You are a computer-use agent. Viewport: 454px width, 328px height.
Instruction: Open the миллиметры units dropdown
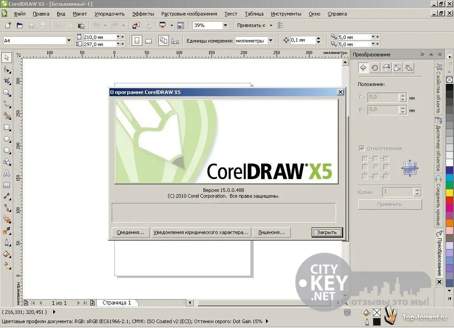[270, 40]
